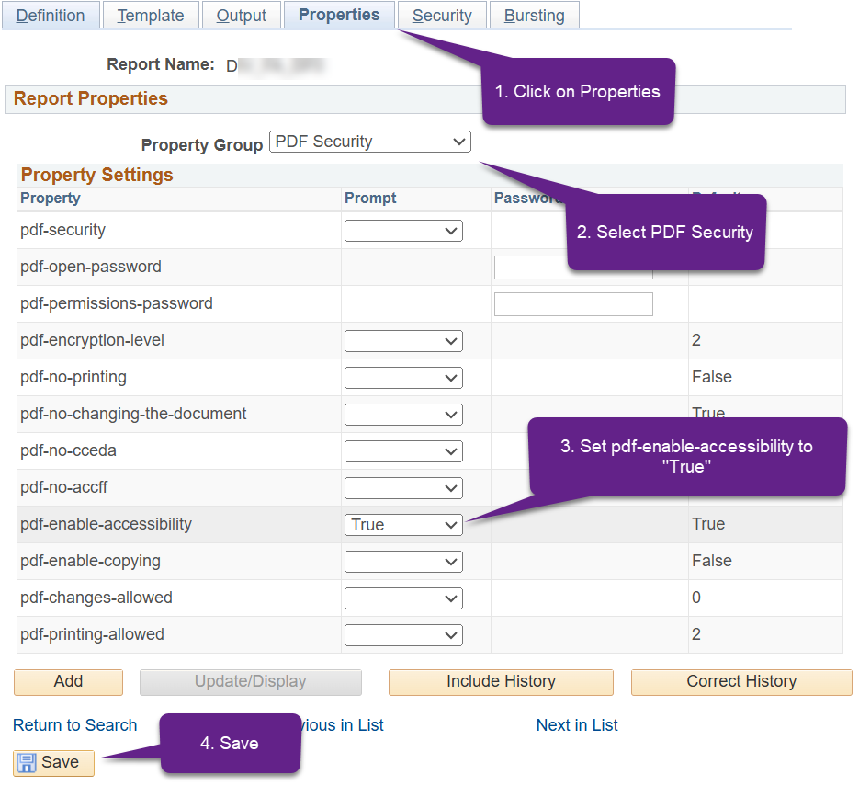This screenshot has width=859, height=786.
Task: Open the pdf-no-printing prompt dropdown
Action: coord(403,378)
